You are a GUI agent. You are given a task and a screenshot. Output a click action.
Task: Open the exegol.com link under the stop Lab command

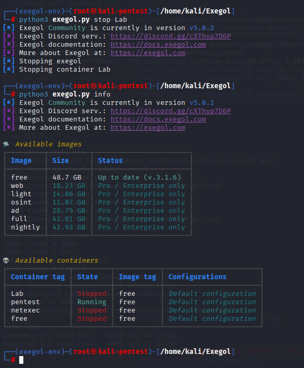coord(148,53)
